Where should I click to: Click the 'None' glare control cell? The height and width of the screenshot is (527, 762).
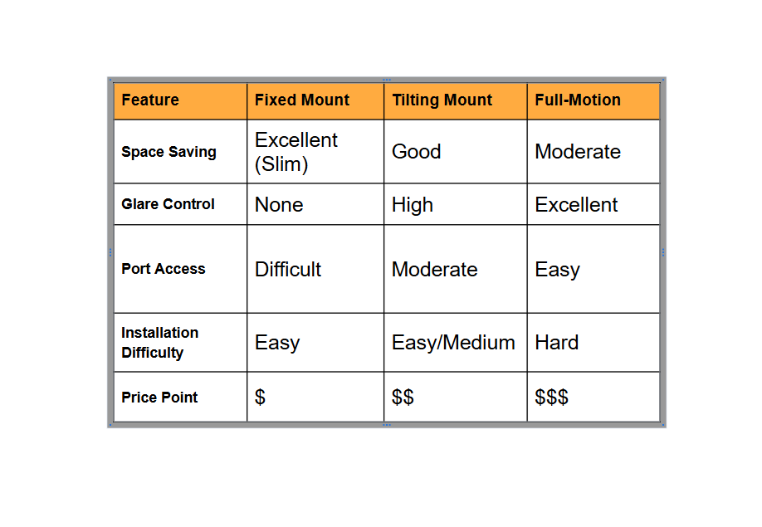(x=315, y=204)
